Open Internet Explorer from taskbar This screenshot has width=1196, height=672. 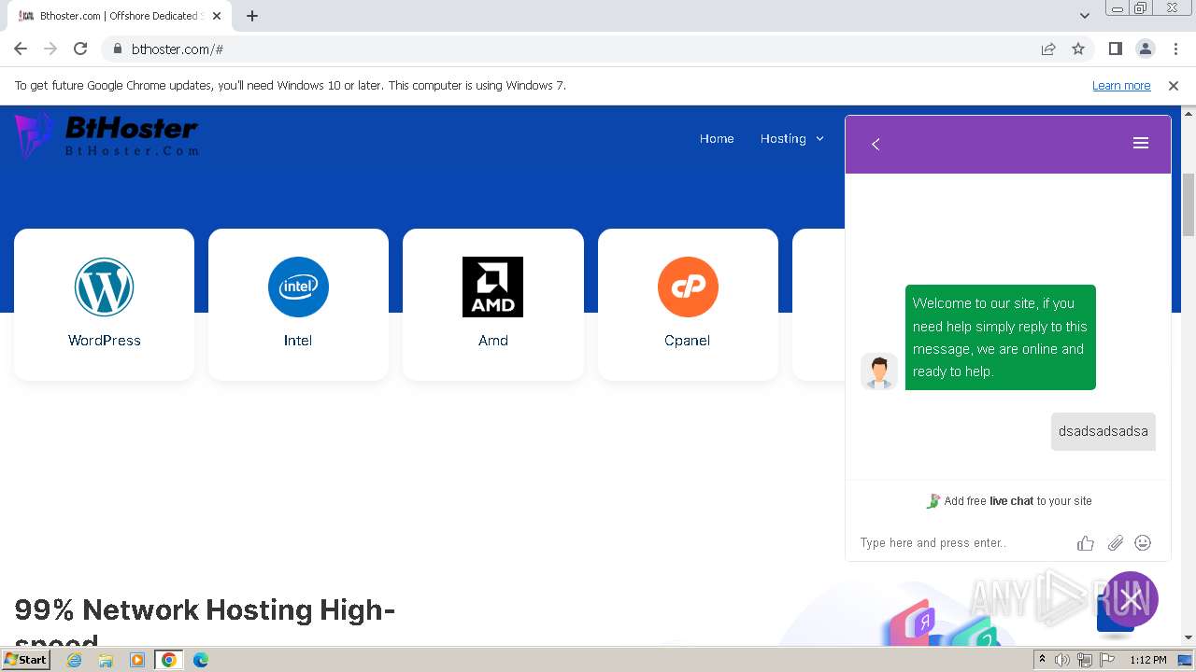pyautogui.click(x=75, y=660)
